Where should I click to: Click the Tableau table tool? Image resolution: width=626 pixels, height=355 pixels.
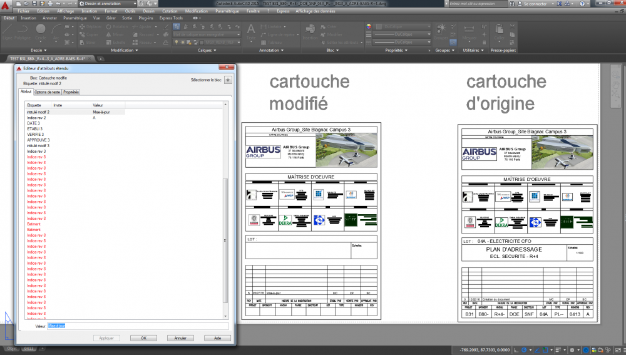[272, 42]
